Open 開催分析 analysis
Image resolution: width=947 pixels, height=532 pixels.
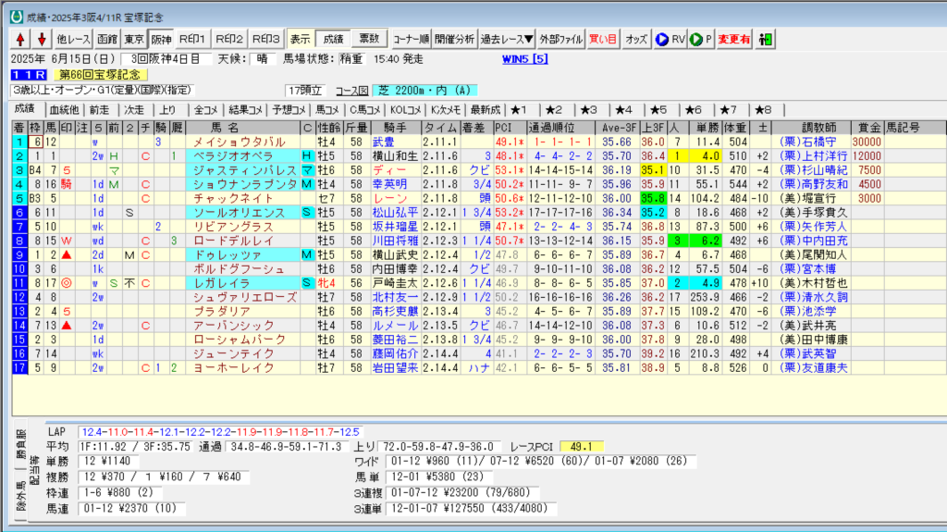454,39
